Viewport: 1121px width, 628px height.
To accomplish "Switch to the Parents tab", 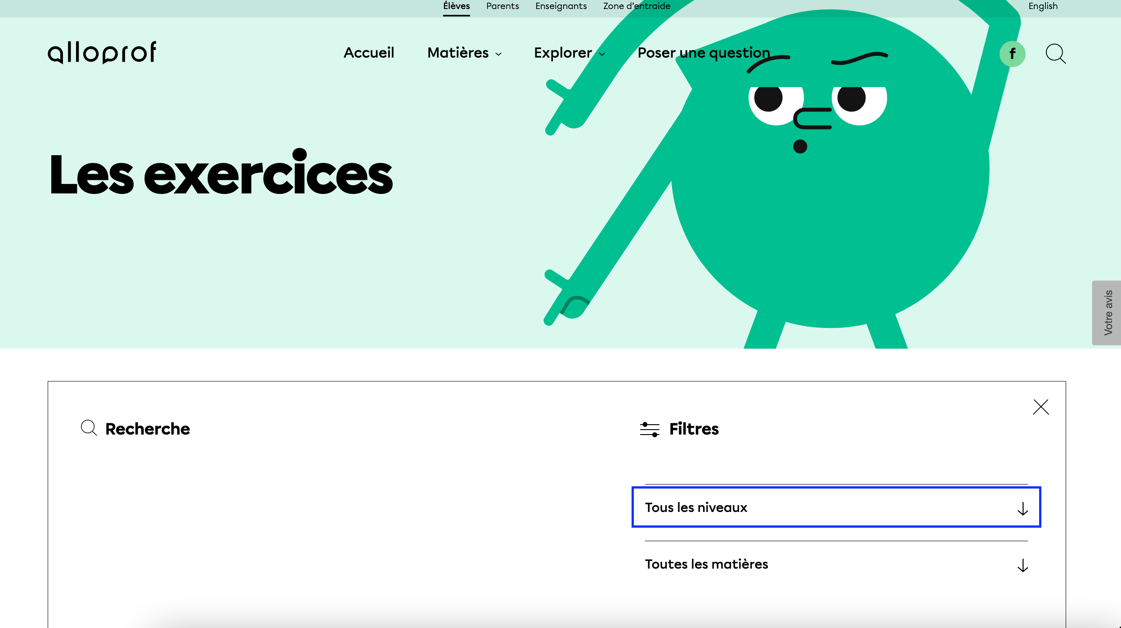I will (x=502, y=6).
